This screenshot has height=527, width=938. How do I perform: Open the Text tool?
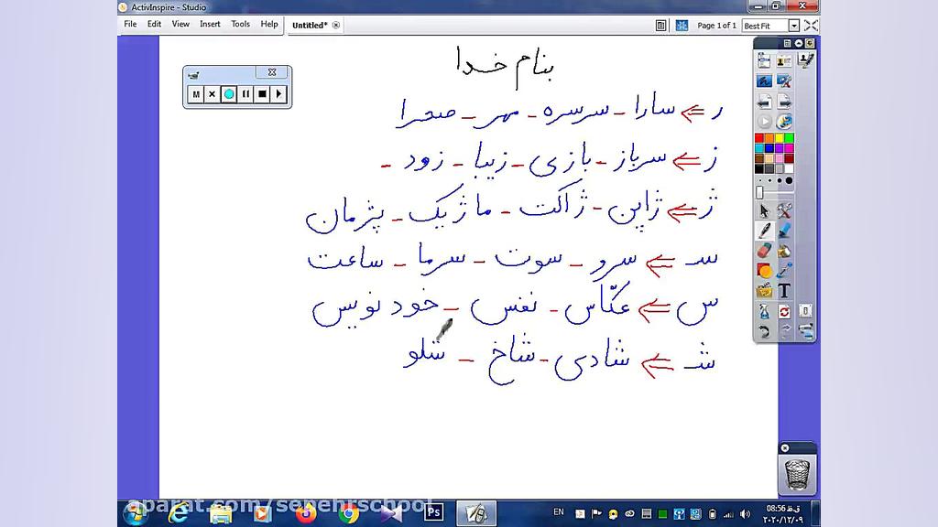click(784, 289)
